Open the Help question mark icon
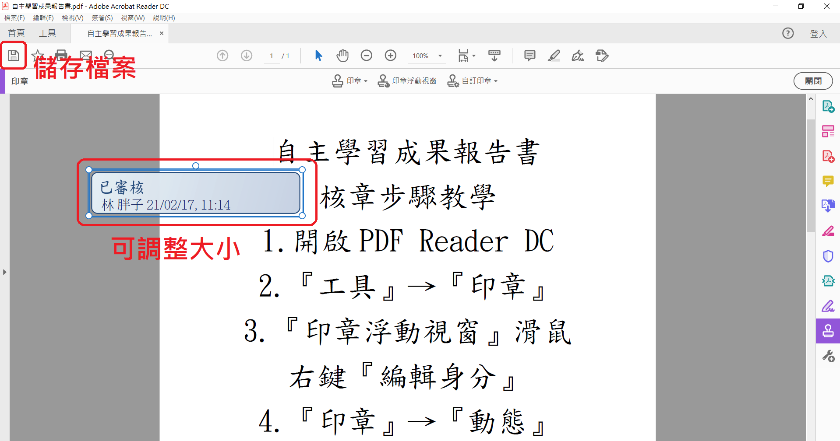The image size is (840, 441). [788, 33]
